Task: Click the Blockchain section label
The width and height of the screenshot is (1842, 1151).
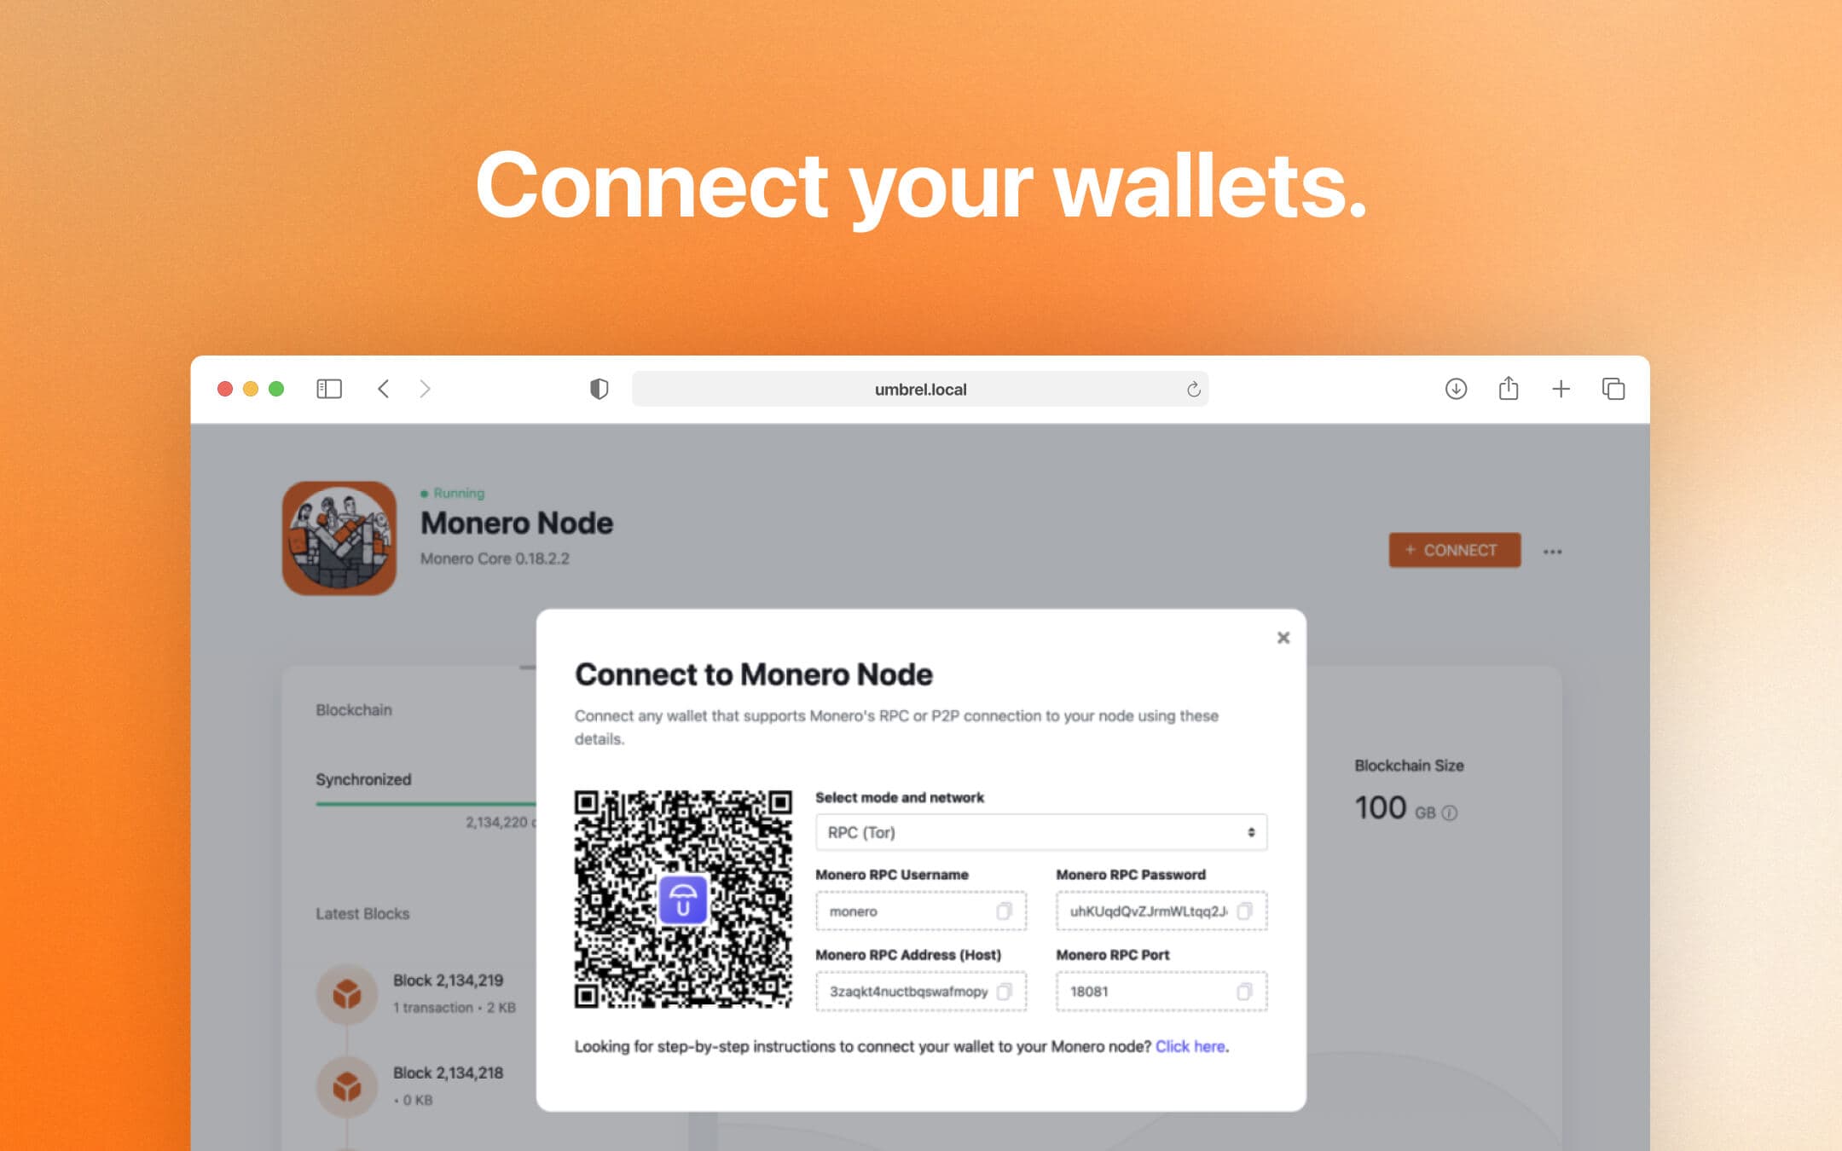Action: point(353,709)
